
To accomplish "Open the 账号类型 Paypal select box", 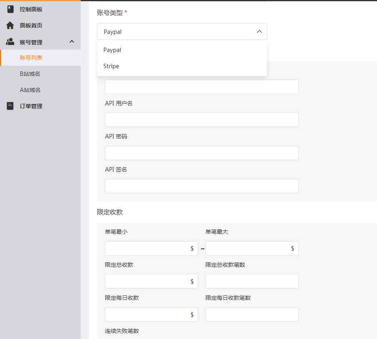I will (182, 31).
